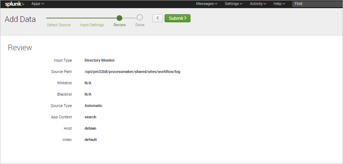Select the Select Source step label
Viewport: 343px width, 164px height.
pos(59,25)
